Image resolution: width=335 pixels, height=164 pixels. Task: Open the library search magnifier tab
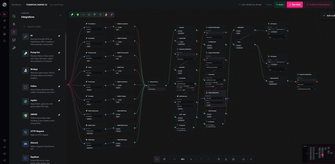[14, 16]
